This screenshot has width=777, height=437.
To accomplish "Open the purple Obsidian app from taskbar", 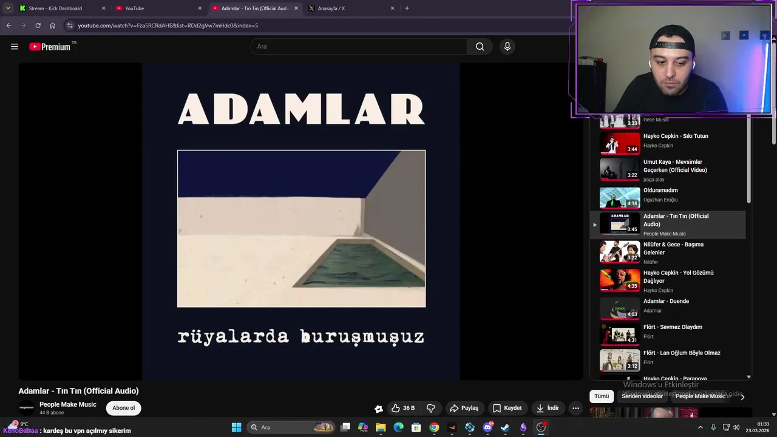I will point(523,427).
